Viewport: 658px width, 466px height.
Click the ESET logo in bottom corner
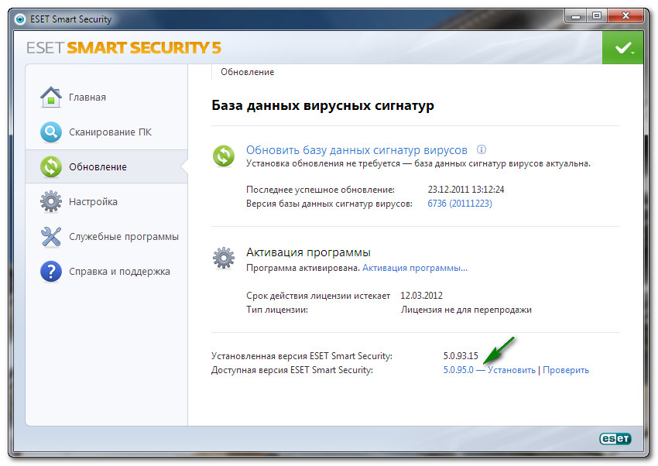(x=615, y=439)
